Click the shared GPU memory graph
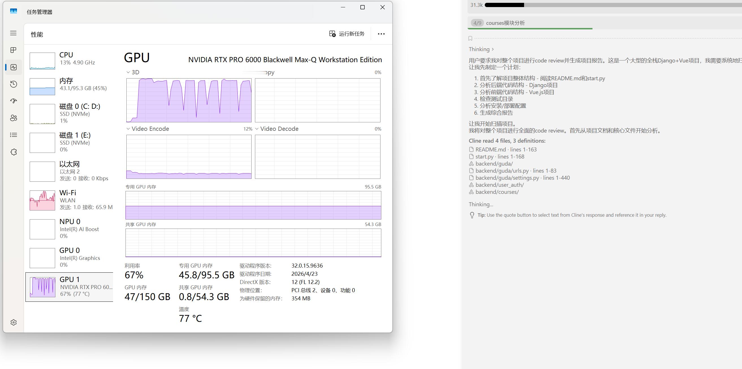This screenshot has width=742, height=369. pos(254,243)
